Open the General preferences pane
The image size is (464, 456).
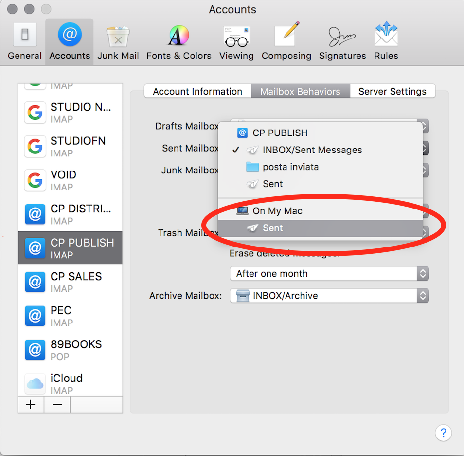(25, 41)
